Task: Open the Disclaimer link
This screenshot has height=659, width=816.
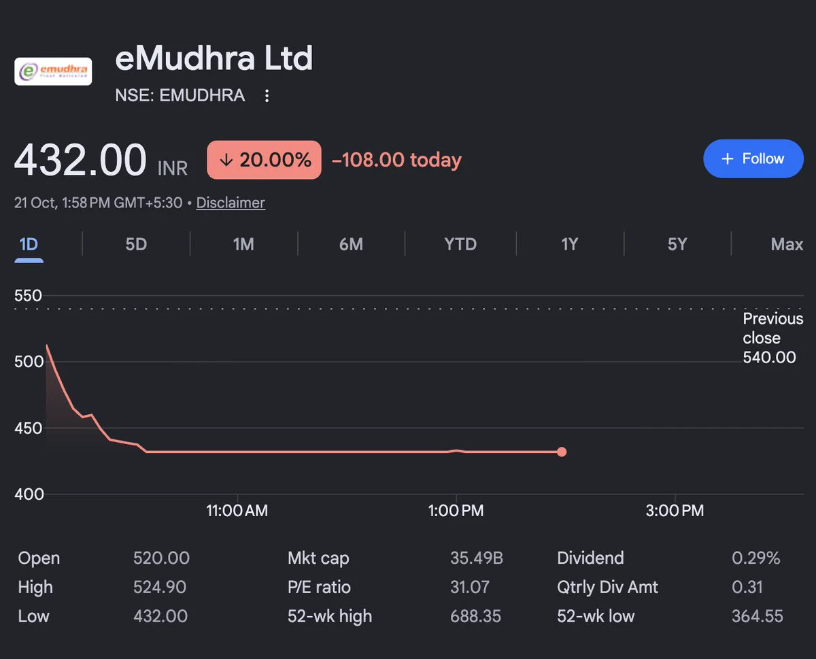Action: (x=231, y=203)
